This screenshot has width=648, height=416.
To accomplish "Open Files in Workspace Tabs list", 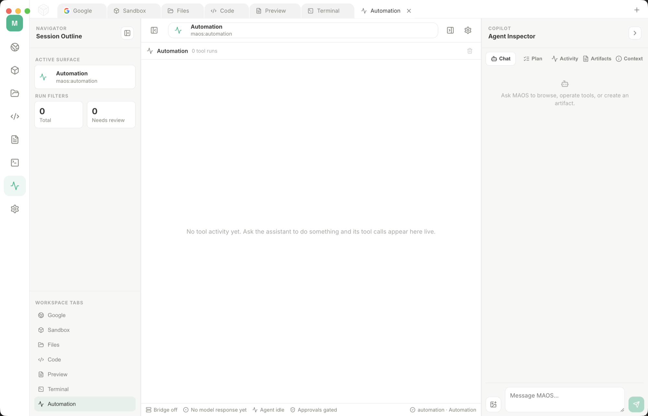I will pos(85,345).
